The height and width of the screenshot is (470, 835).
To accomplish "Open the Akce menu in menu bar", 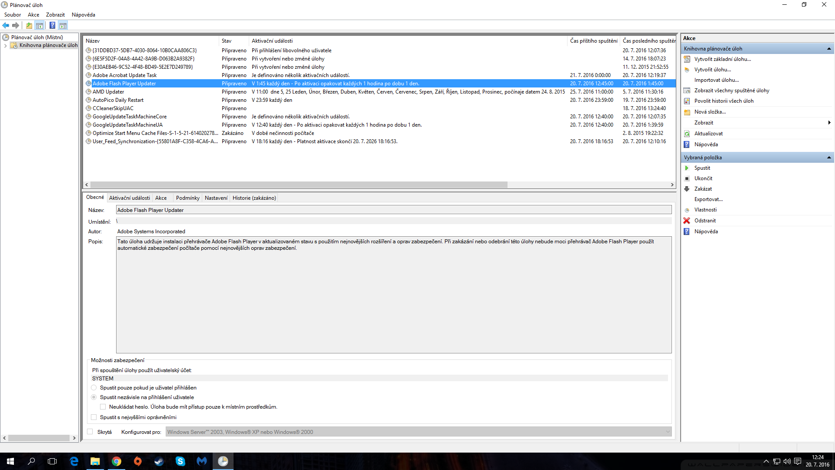I will [x=33, y=15].
